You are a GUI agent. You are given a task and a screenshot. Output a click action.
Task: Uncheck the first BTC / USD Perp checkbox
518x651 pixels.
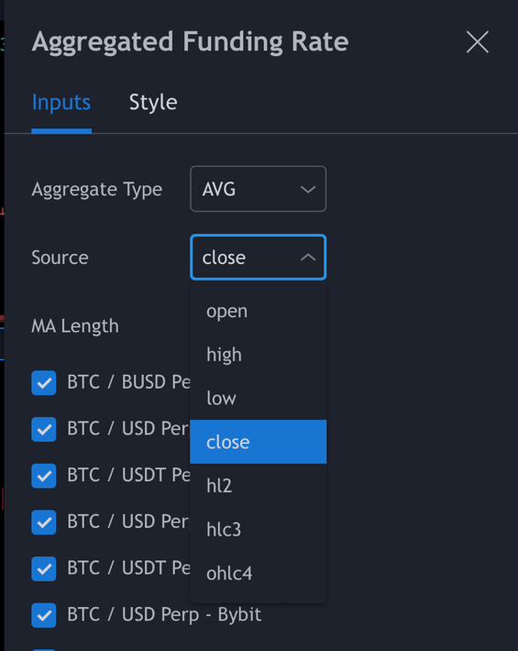point(44,429)
